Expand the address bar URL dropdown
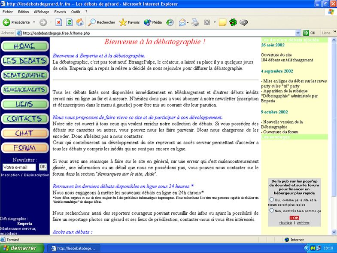The image size is (337, 253). (x=298, y=33)
